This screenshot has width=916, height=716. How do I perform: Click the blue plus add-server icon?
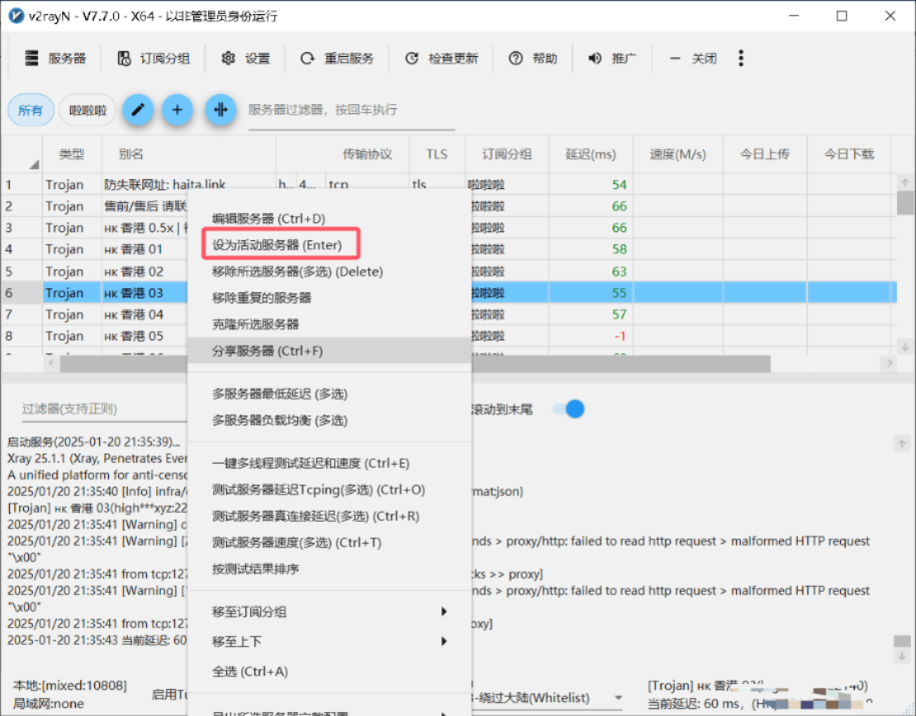178,110
